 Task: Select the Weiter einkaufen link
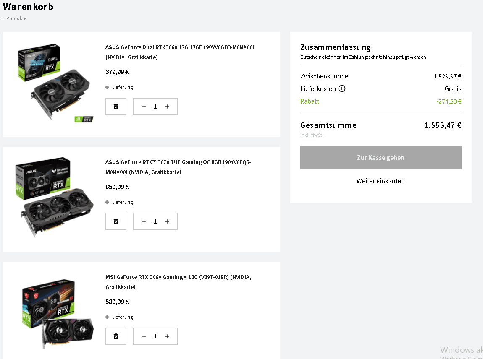381,181
